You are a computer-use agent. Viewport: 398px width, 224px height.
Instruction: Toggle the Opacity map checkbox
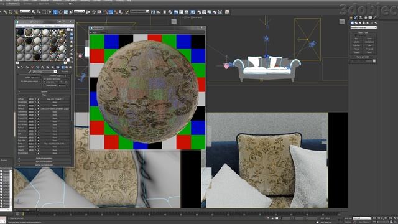tap(39, 150)
